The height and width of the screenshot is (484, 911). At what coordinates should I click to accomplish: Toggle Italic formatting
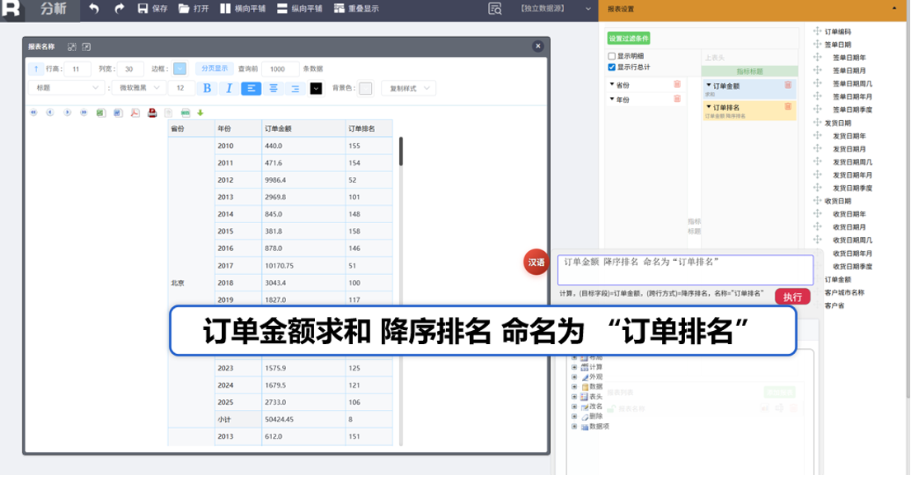click(229, 88)
